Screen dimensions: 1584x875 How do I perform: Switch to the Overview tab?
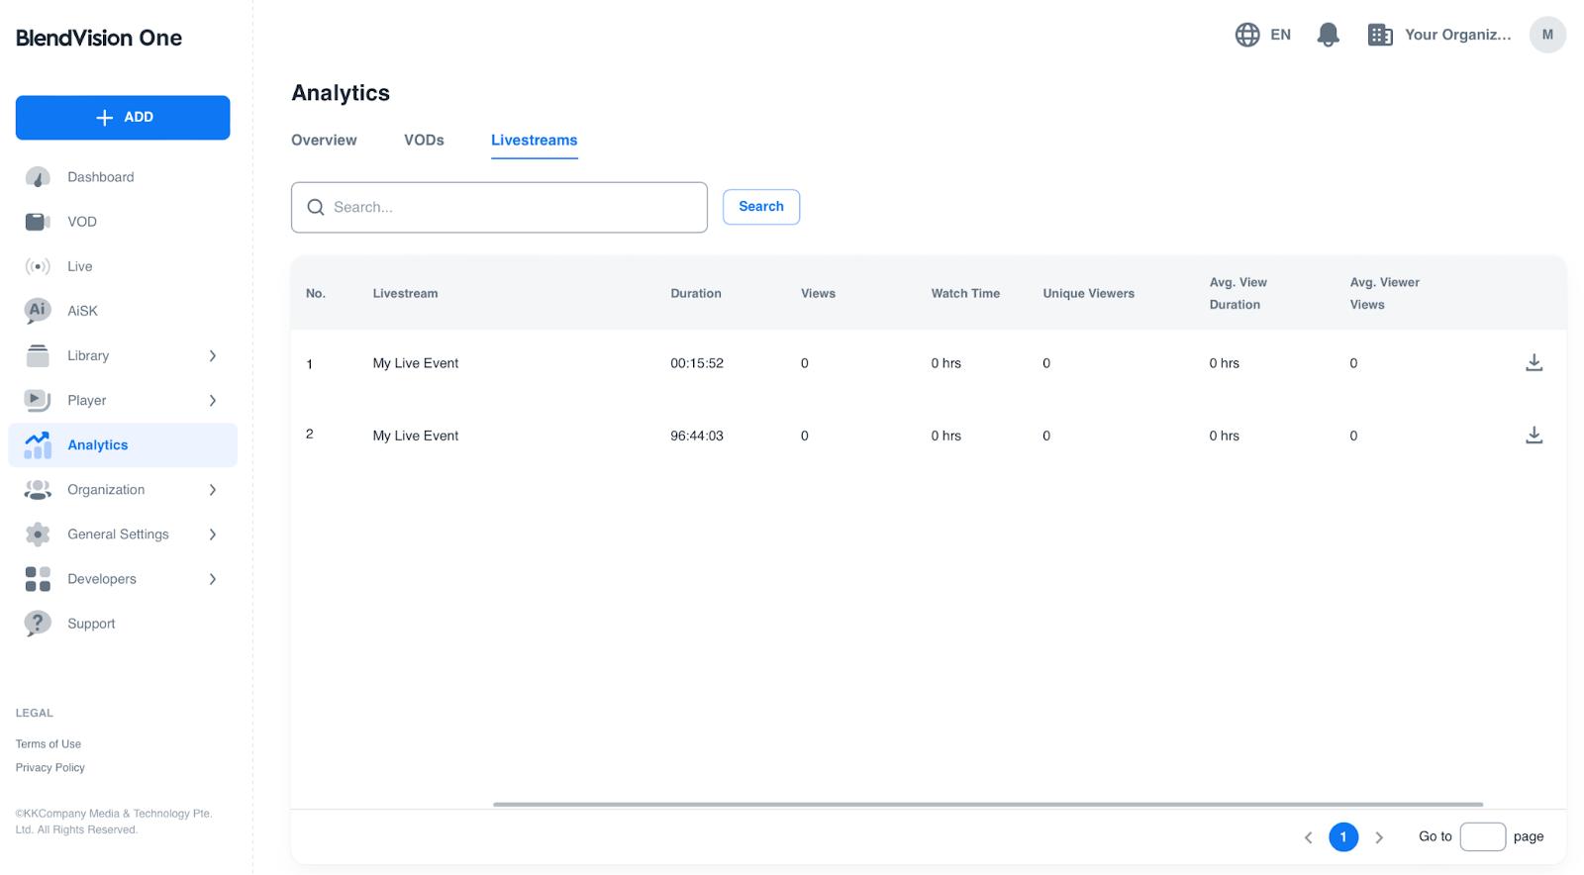[324, 141]
